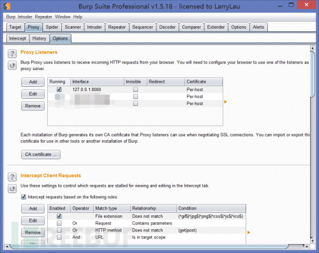The height and width of the screenshot is (253, 319).
Task: Switch to the Target tab
Action: pyautogui.click(x=15, y=27)
